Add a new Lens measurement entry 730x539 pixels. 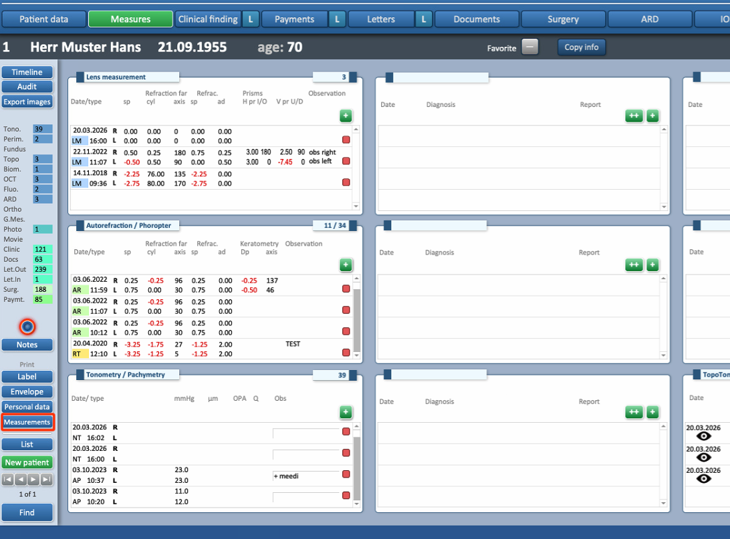[x=346, y=116]
